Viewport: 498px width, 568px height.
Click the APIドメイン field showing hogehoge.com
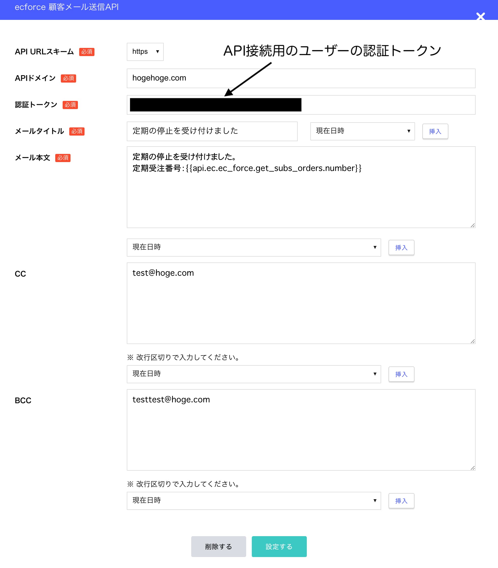(x=301, y=78)
